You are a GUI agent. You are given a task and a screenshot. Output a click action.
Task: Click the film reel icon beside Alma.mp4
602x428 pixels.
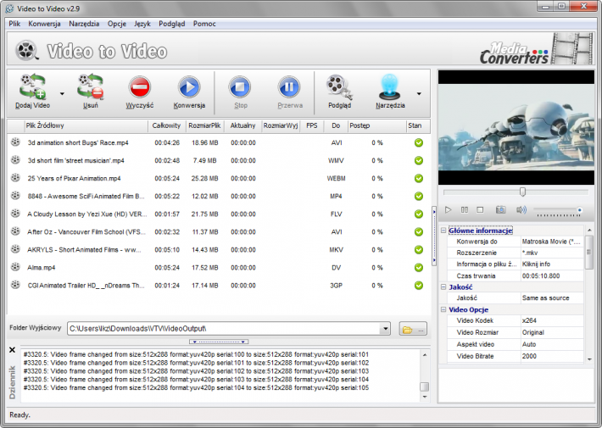pyautogui.click(x=15, y=267)
